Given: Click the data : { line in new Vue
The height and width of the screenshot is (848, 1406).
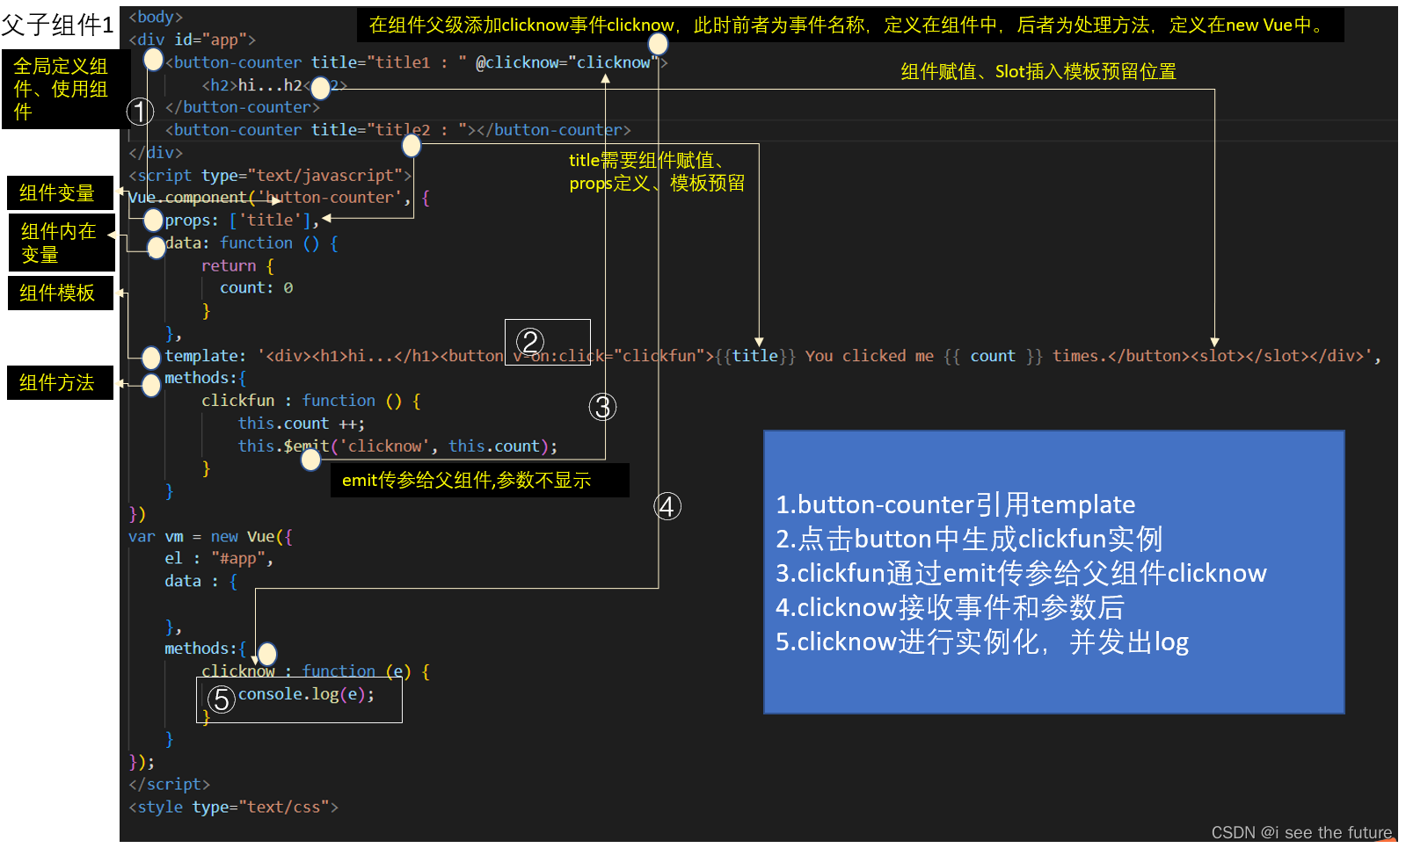Looking at the screenshot, I should [x=200, y=582].
